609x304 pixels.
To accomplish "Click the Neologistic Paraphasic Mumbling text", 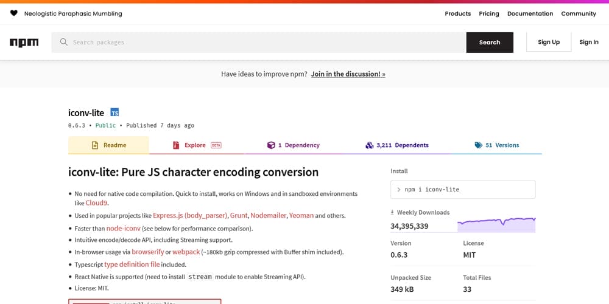I will pyautogui.click(x=73, y=13).
